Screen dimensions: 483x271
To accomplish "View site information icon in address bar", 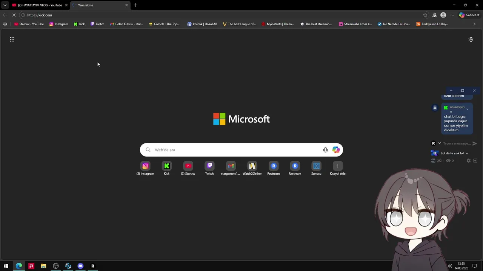I will pos(23,15).
